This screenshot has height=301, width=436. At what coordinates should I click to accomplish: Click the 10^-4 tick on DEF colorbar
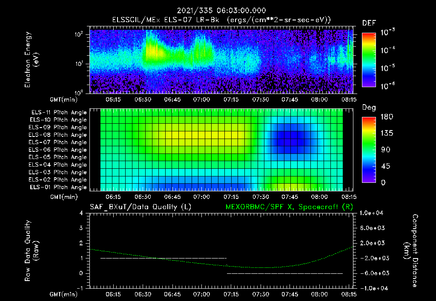coord(387,50)
